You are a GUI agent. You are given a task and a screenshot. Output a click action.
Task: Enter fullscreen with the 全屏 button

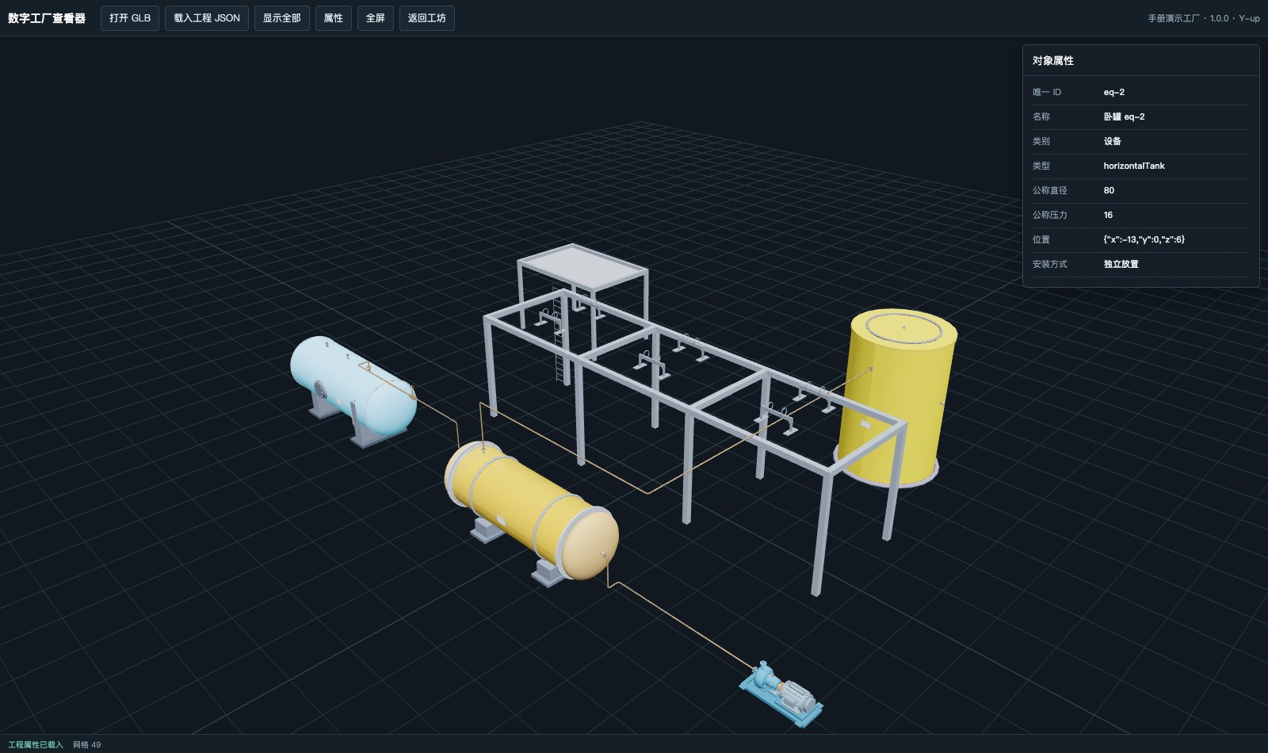(x=376, y=18)
